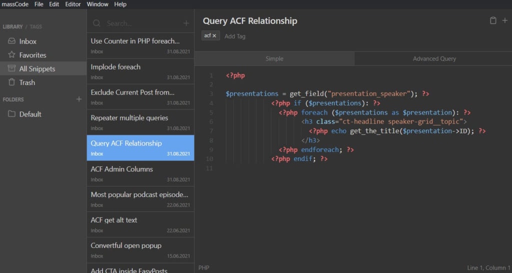Click the All Snippets archive icon

(11, 69)
